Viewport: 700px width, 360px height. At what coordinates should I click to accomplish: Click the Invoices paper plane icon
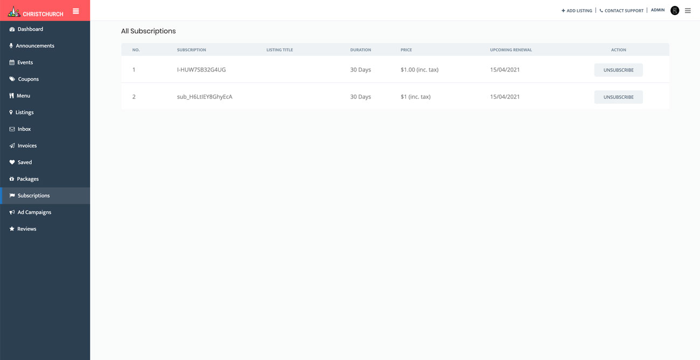(12, 146)
